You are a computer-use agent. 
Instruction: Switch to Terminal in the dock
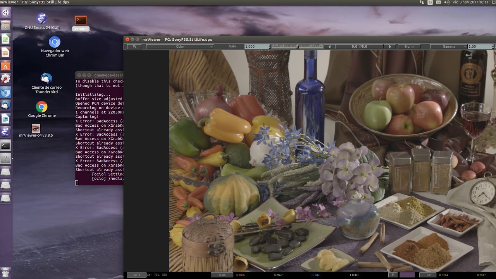(5, 145)
